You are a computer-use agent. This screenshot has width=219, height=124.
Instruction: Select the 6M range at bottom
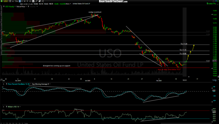click(x=10, y=123)
